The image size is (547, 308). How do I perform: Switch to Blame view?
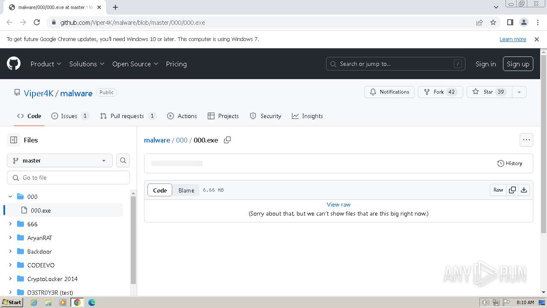coord(186,190)
